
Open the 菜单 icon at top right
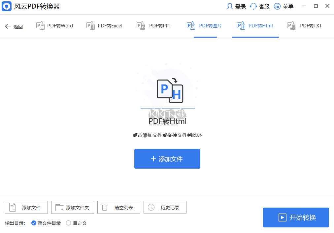pos(277,6)
